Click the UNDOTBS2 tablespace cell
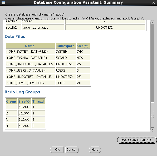 [x=66, y=77]
